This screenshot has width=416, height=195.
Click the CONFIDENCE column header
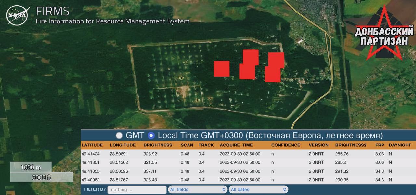286,145
